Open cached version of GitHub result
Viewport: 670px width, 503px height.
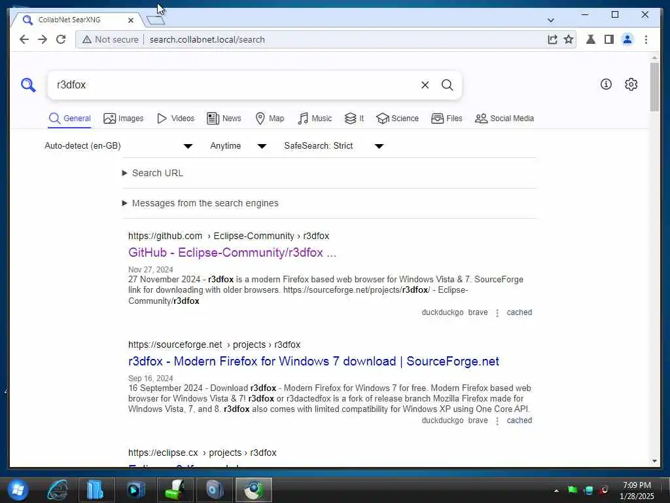[x=519, y=312]
